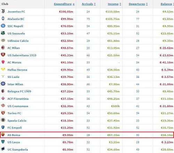Open the Atalanta BC club link
Screen dimensions: 174x153
click(x=16, y=19)
